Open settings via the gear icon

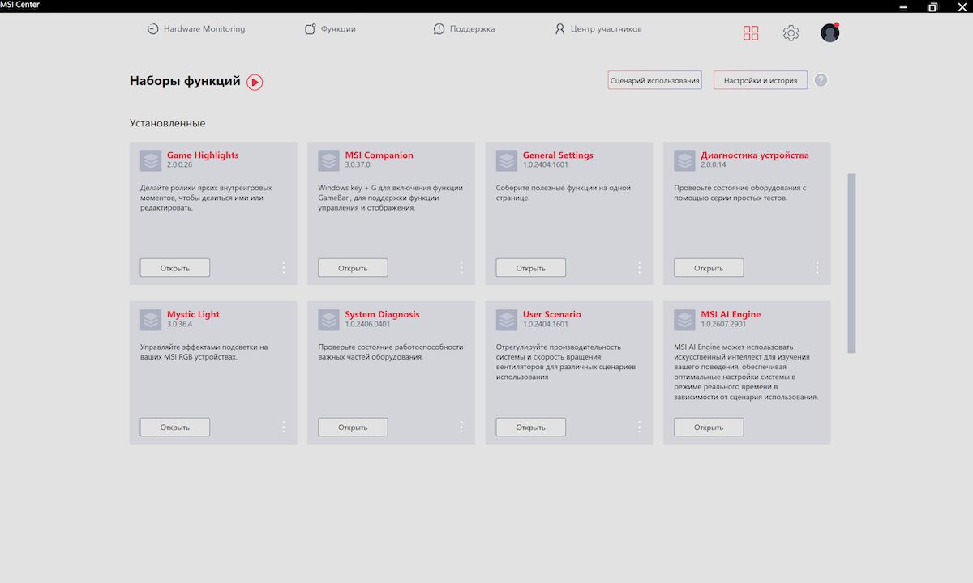791,33
